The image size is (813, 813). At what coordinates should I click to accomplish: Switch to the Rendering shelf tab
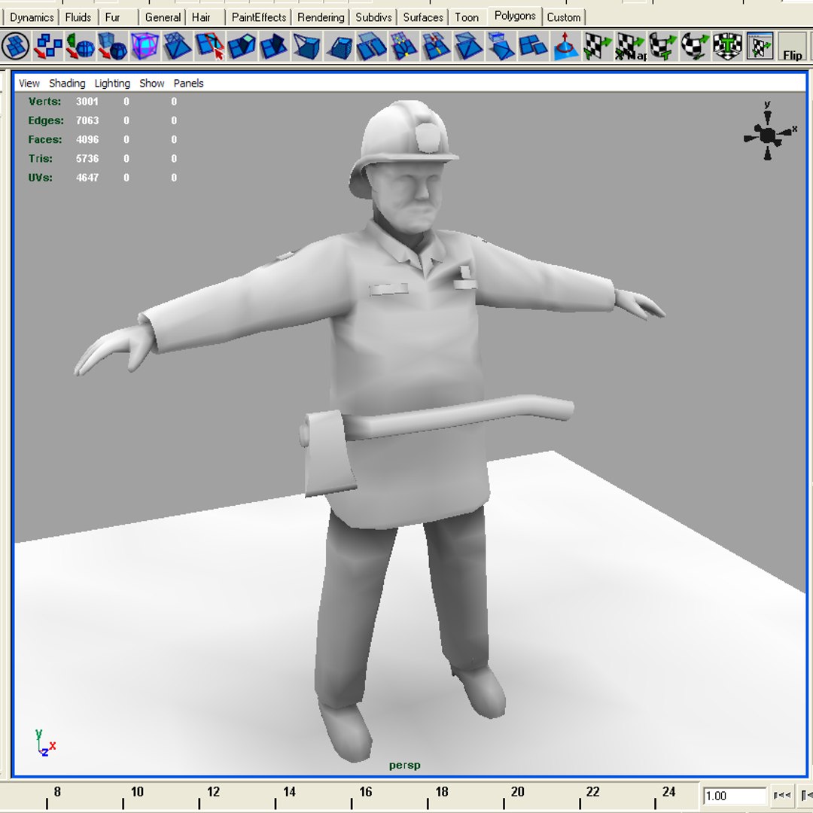321,17
